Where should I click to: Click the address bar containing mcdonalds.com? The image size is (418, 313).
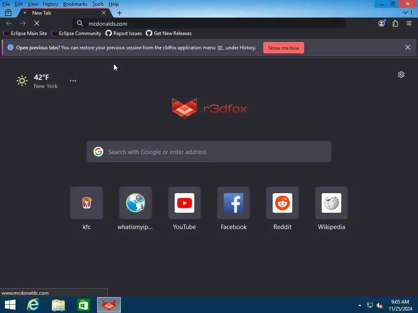pyautogui.click(x=209, y=23)
